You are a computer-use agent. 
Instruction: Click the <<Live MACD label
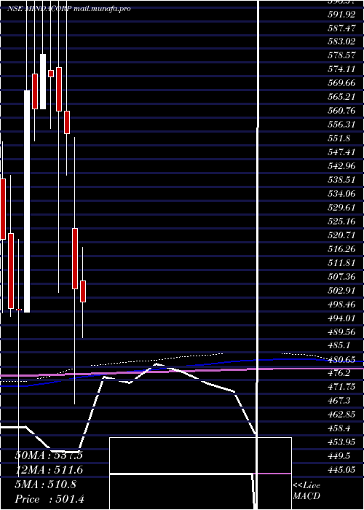306,491
